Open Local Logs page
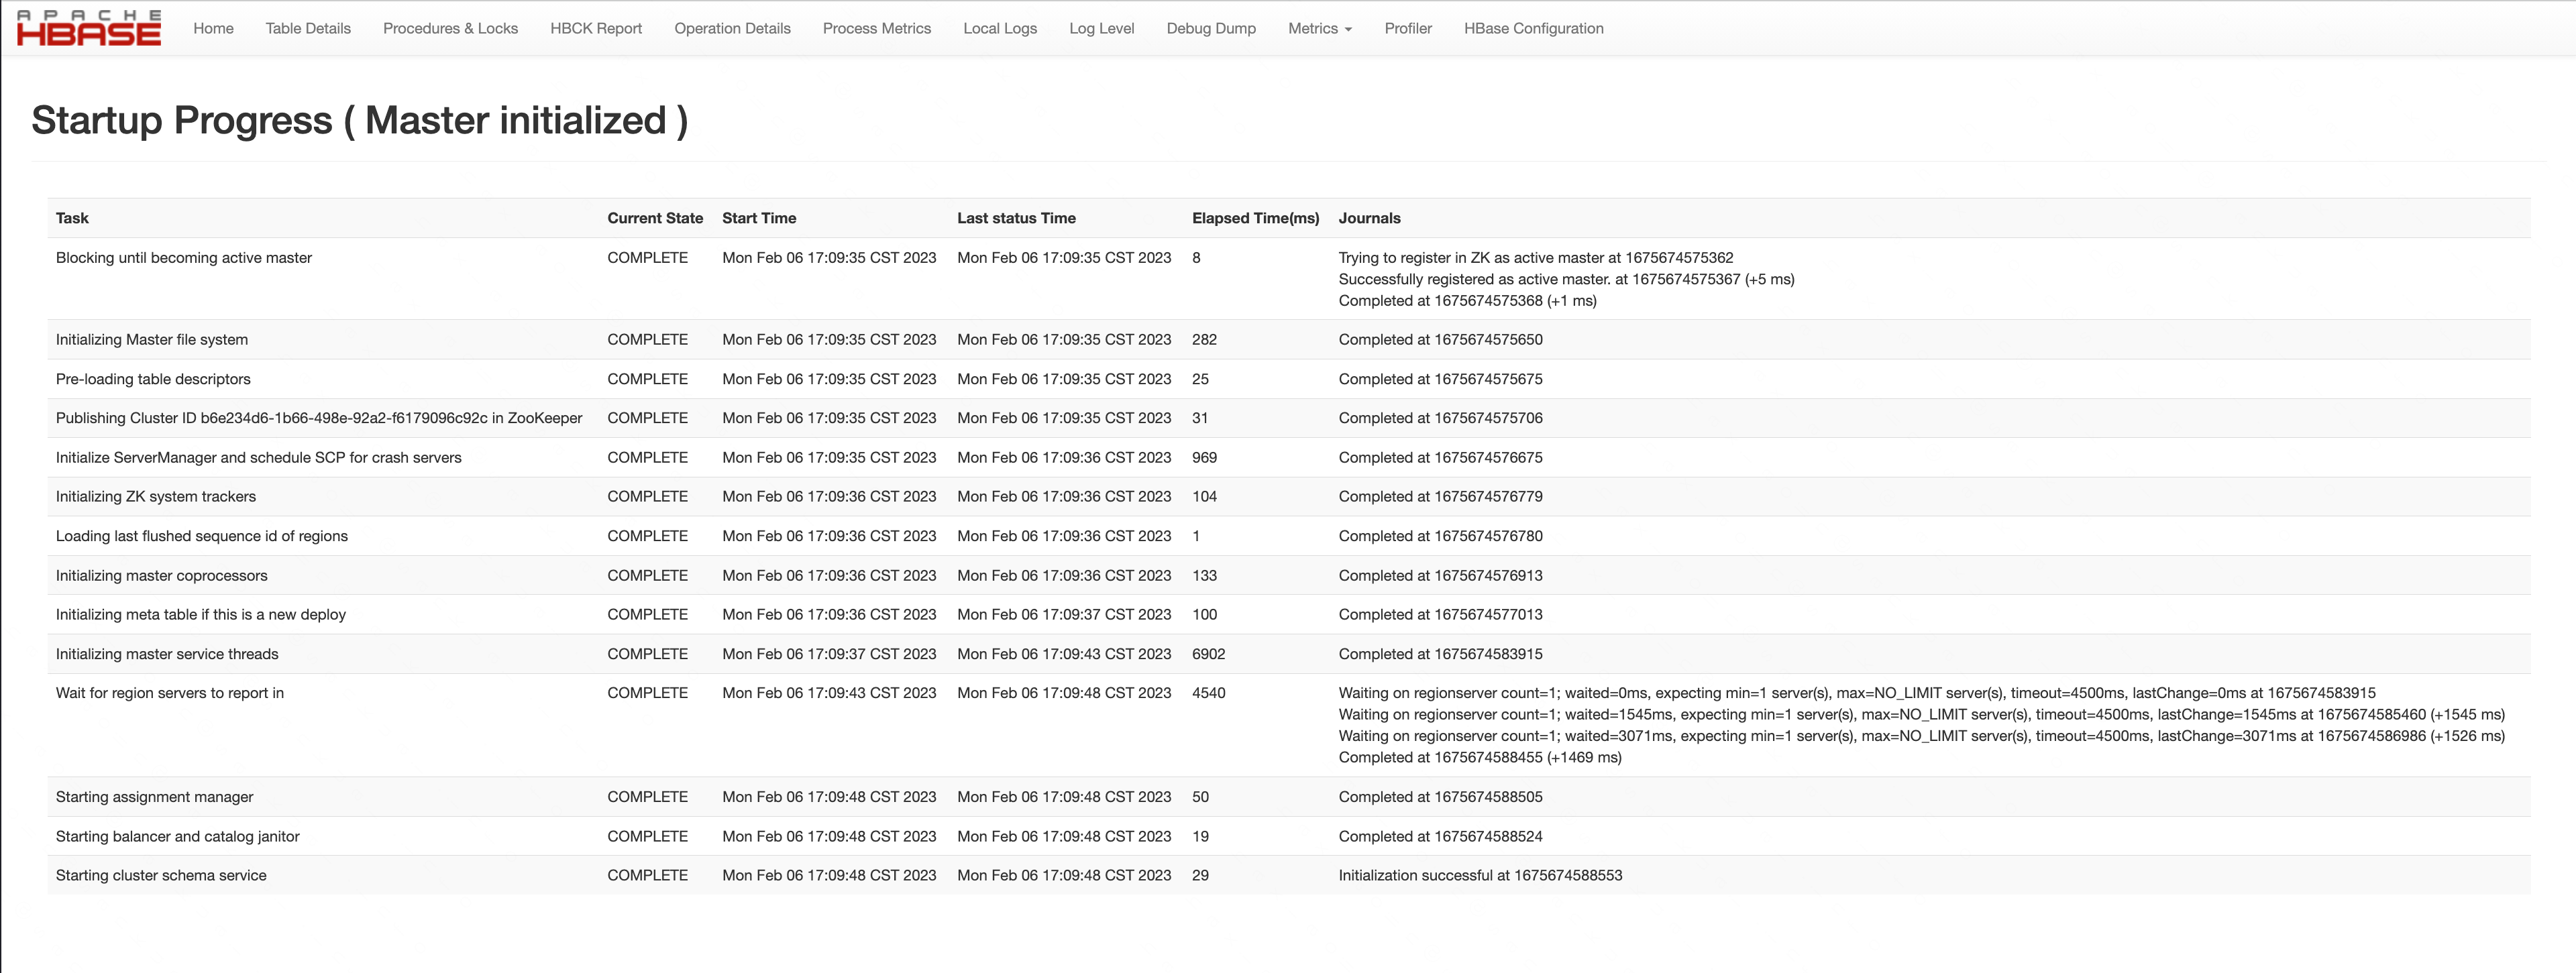 coord(999,28)
